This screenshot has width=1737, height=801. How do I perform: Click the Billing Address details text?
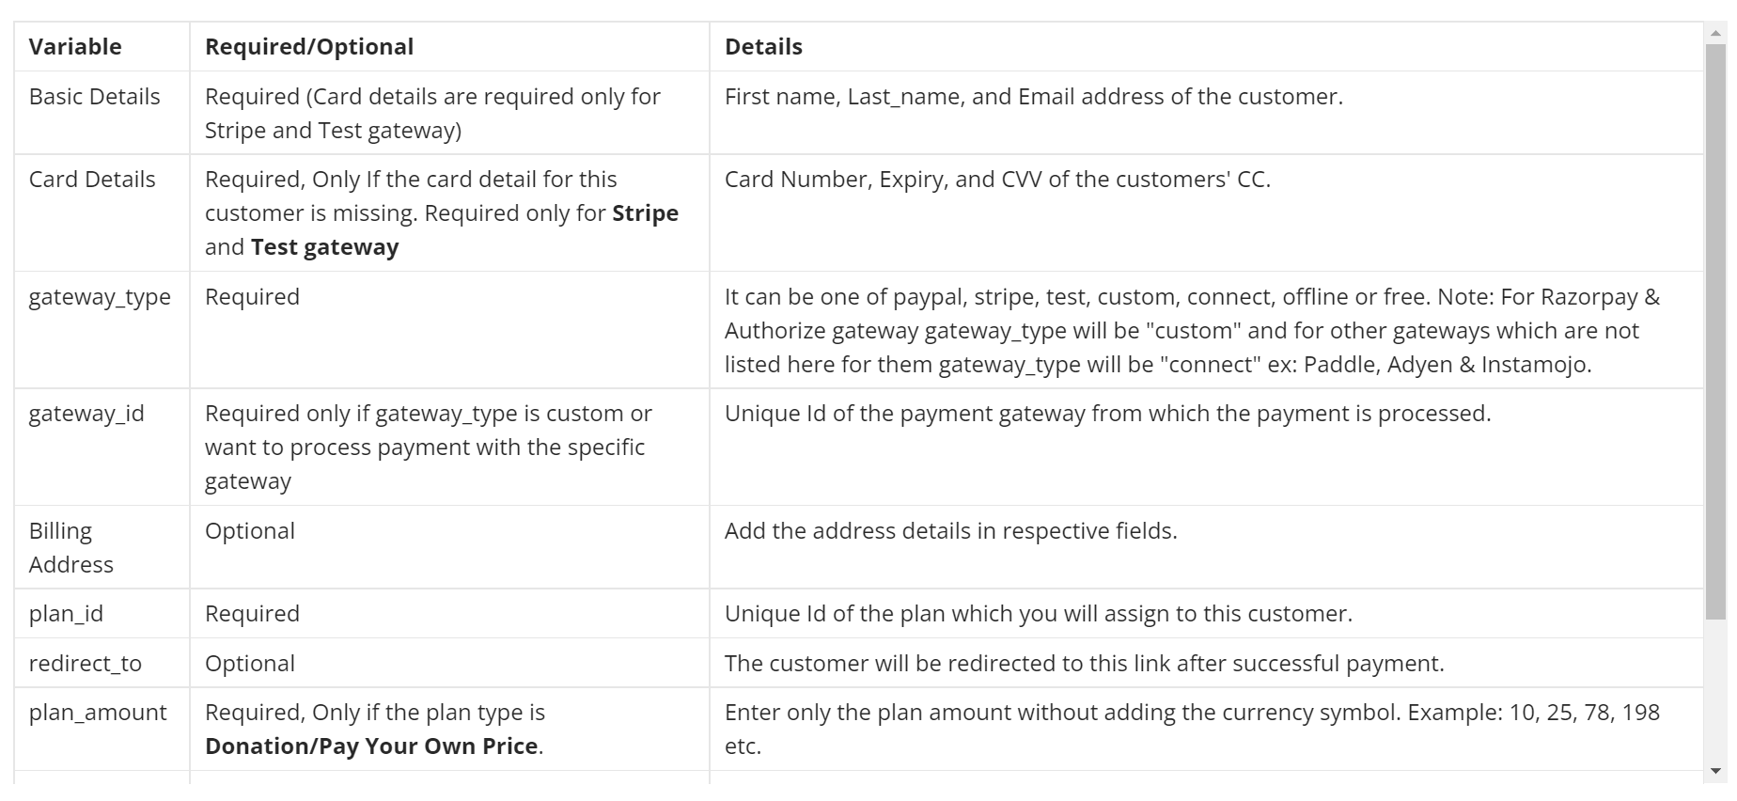[950, 531]
